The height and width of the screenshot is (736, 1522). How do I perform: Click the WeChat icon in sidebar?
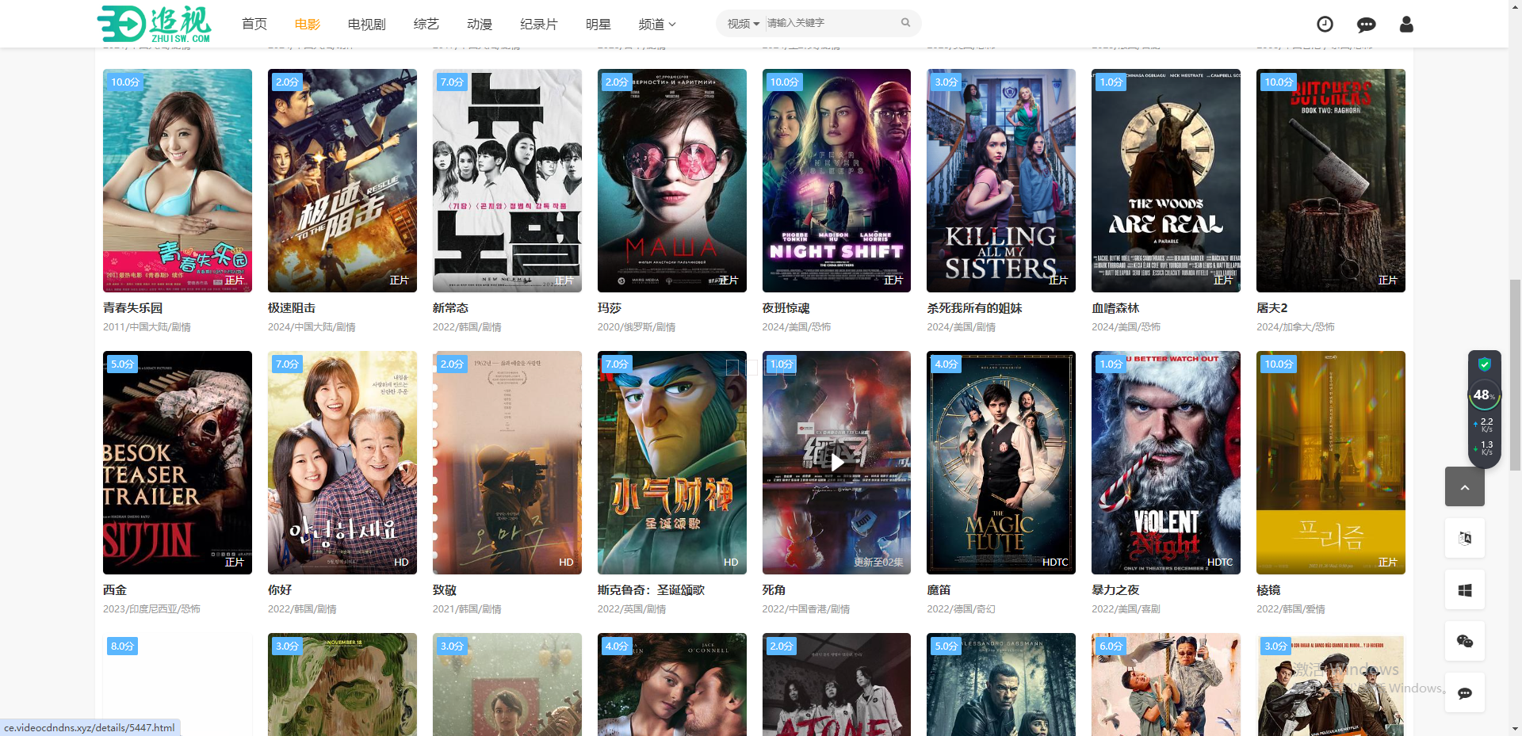1464,642
